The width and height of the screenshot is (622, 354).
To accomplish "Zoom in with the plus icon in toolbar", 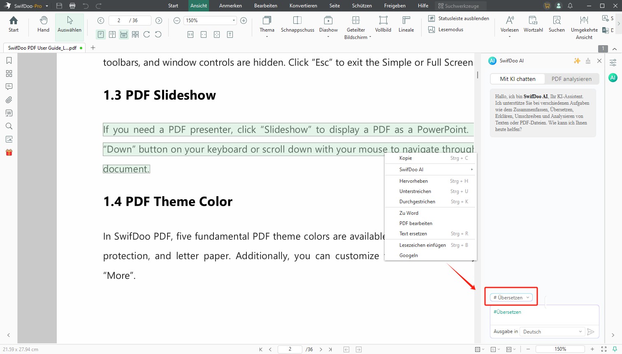I will point(244,21).
